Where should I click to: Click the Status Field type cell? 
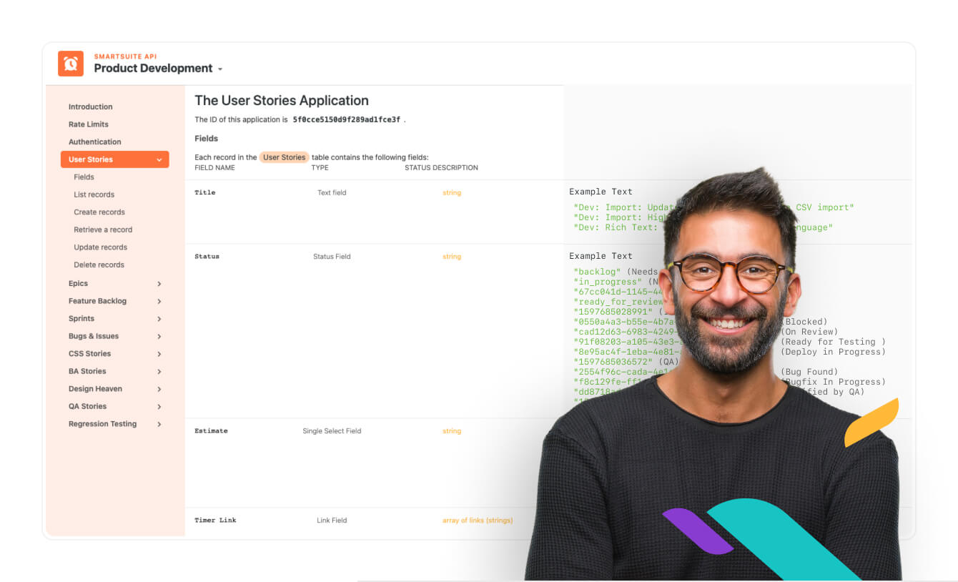click(x=332, y=257)
